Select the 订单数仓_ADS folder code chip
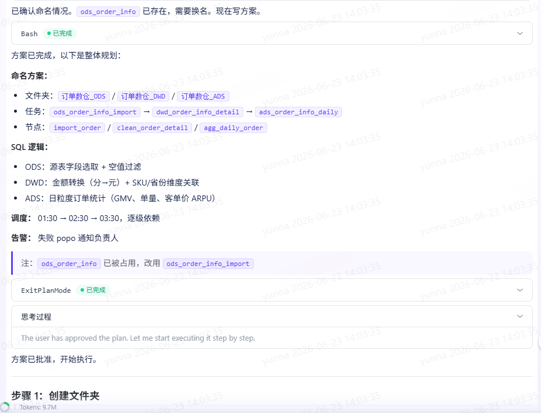The height and width of the screenshot is (413, 541). [x=203, y=96]
